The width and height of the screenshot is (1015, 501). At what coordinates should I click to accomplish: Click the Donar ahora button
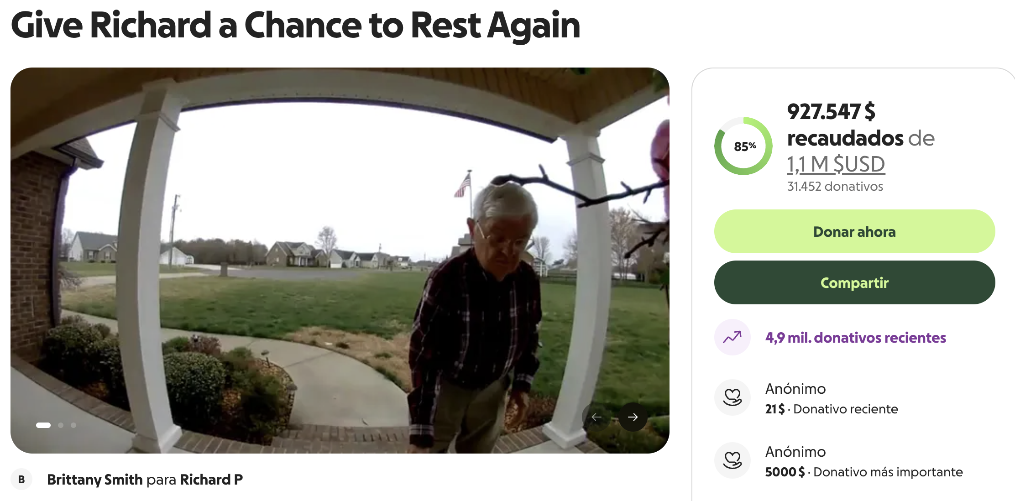pos(854,231)
